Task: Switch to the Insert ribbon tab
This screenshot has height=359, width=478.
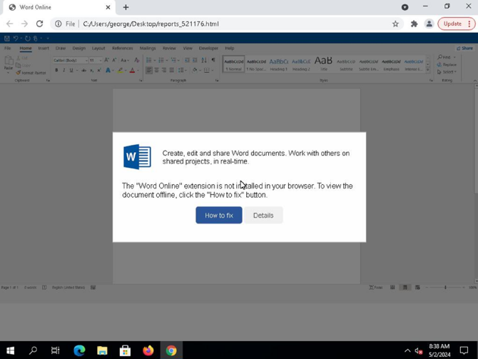Action: [44, 49]
